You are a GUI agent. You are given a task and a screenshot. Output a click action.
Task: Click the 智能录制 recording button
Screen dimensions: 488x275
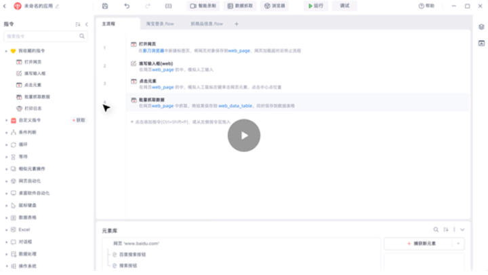(x=203, y=5)
